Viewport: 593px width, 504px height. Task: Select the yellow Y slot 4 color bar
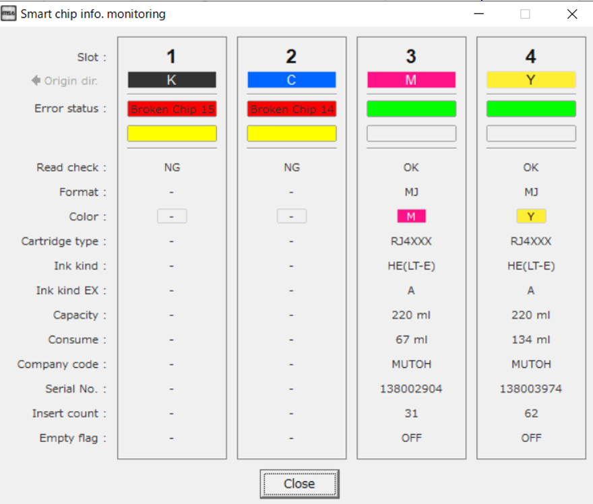(x=531, y=80)
